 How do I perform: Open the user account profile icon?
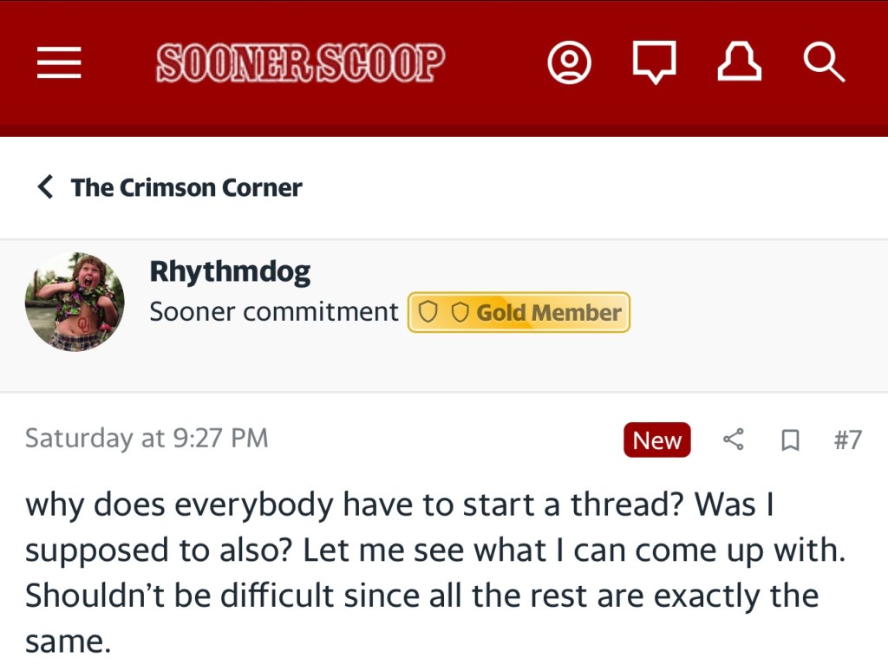pos(570,62)
